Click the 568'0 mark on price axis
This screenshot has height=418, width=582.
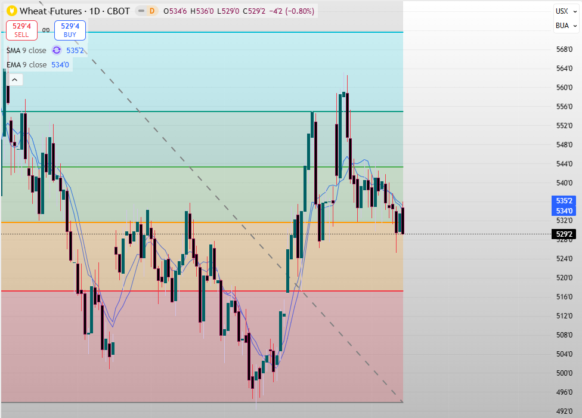pyautogui.click(x=564, y=49)
